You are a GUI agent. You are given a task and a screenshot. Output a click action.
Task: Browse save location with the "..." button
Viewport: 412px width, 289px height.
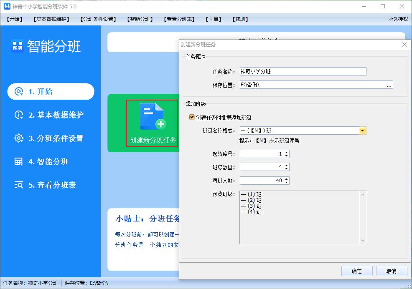click(389, 85)
